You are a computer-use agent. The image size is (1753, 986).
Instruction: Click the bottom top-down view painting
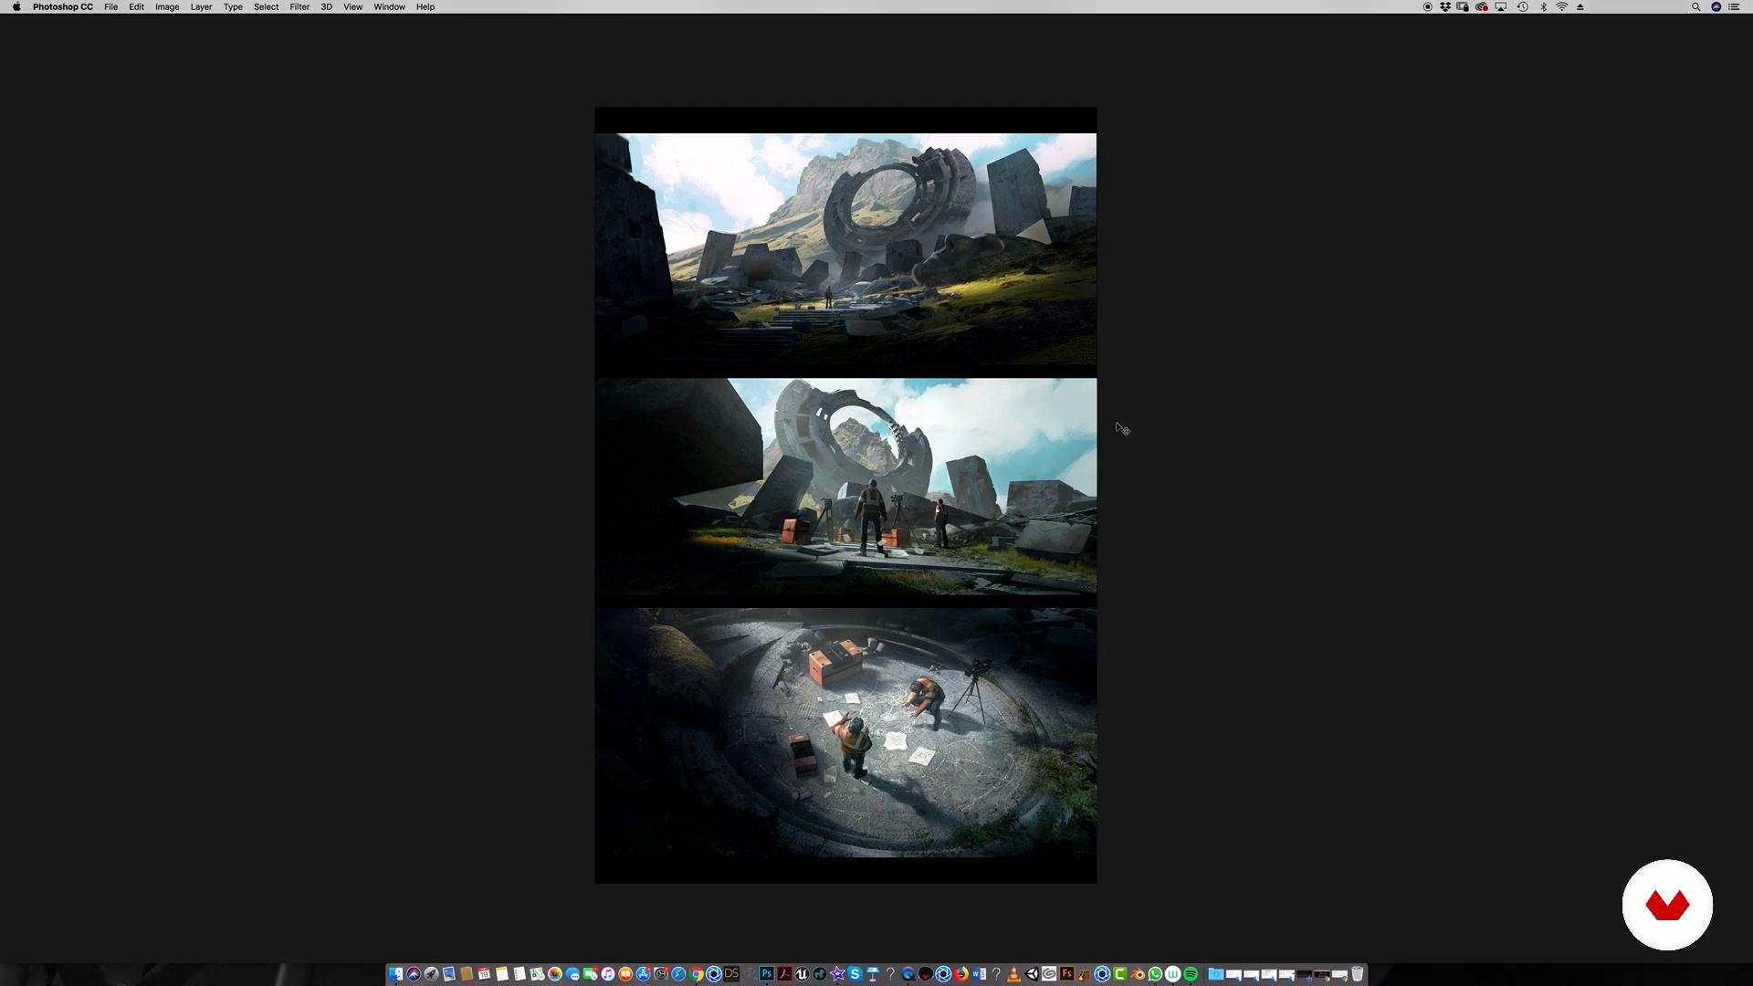pos(845,733)
